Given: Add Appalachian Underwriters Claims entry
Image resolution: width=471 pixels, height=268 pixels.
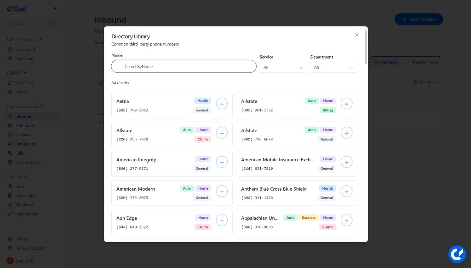Looking at the screenshot, I should click(346, 221).
